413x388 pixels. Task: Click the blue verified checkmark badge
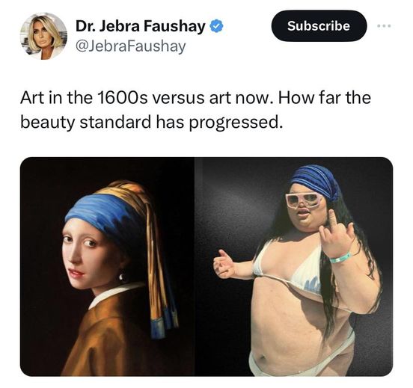(216, 26)
